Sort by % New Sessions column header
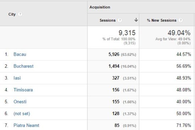This screenshot has height=130, width=195. (x=162, y=20)
